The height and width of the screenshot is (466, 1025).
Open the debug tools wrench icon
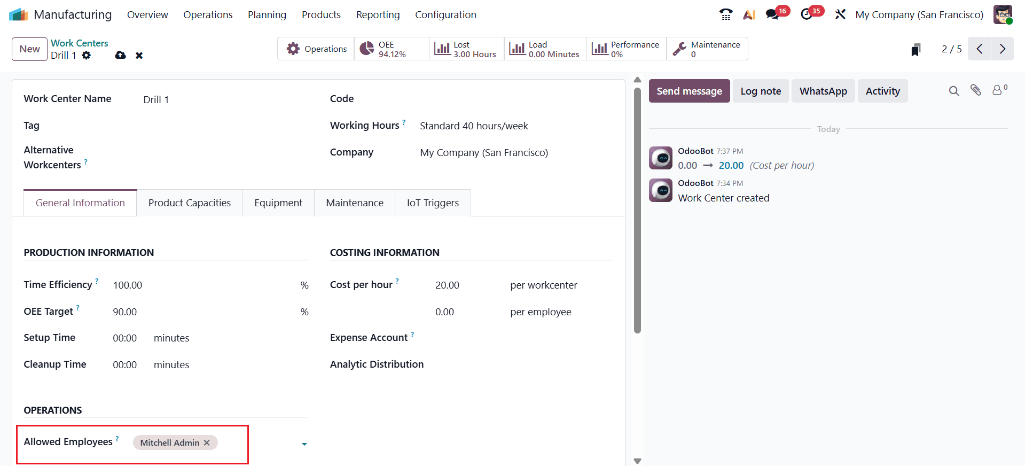840,14
